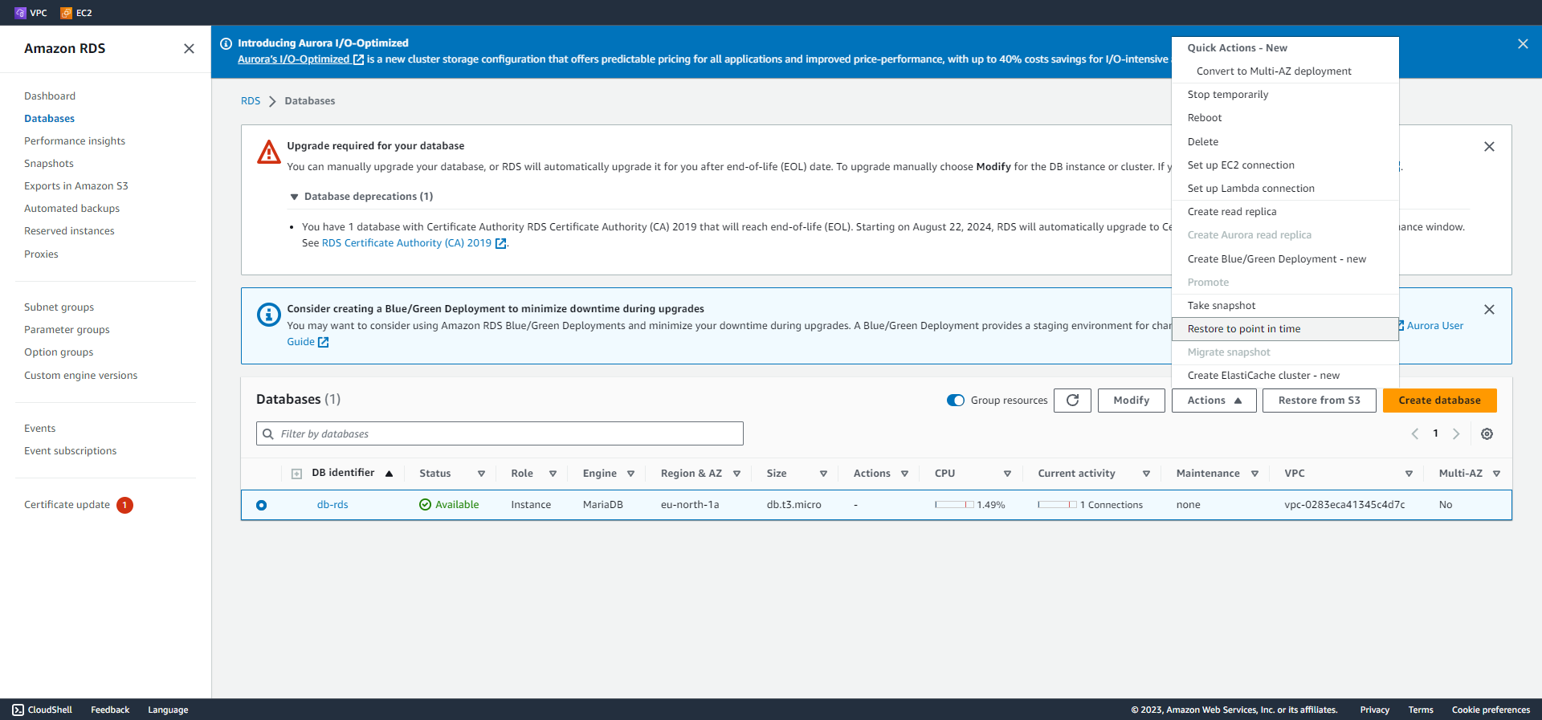The height and width of the screenshot is (720, 1542).
Task: Choose Restore to point in time
Action: point(1285,329)
